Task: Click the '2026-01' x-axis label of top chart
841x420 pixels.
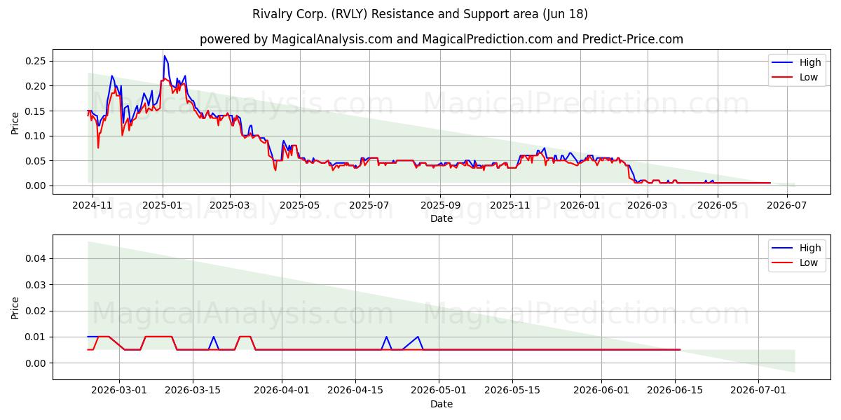Action: point(580,206)
